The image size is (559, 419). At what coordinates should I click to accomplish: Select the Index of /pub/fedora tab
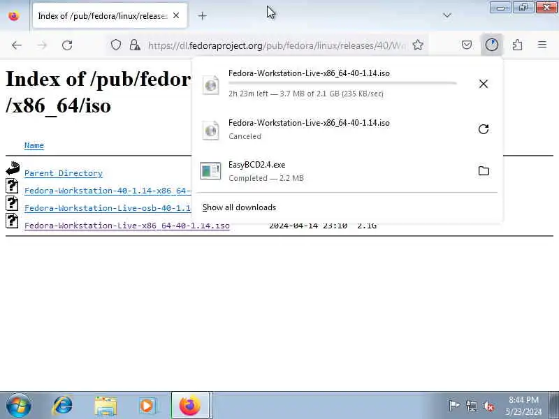[110, 15]
